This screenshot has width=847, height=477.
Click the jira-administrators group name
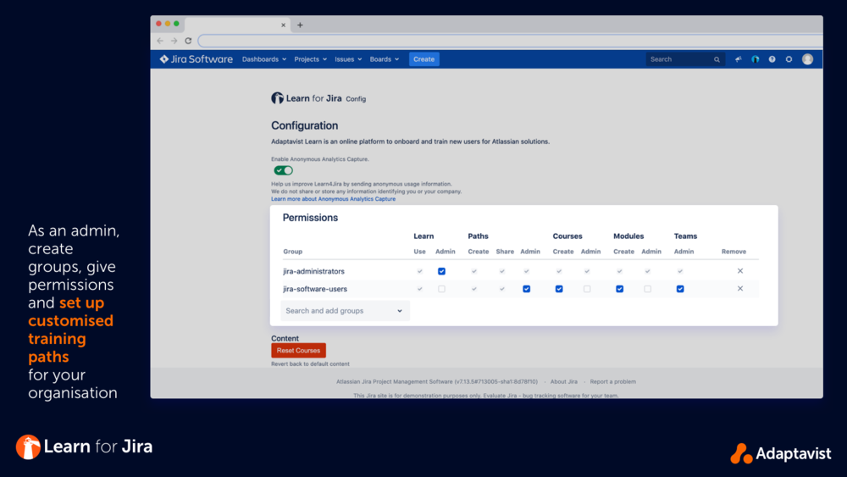click(x=314, y=271)
